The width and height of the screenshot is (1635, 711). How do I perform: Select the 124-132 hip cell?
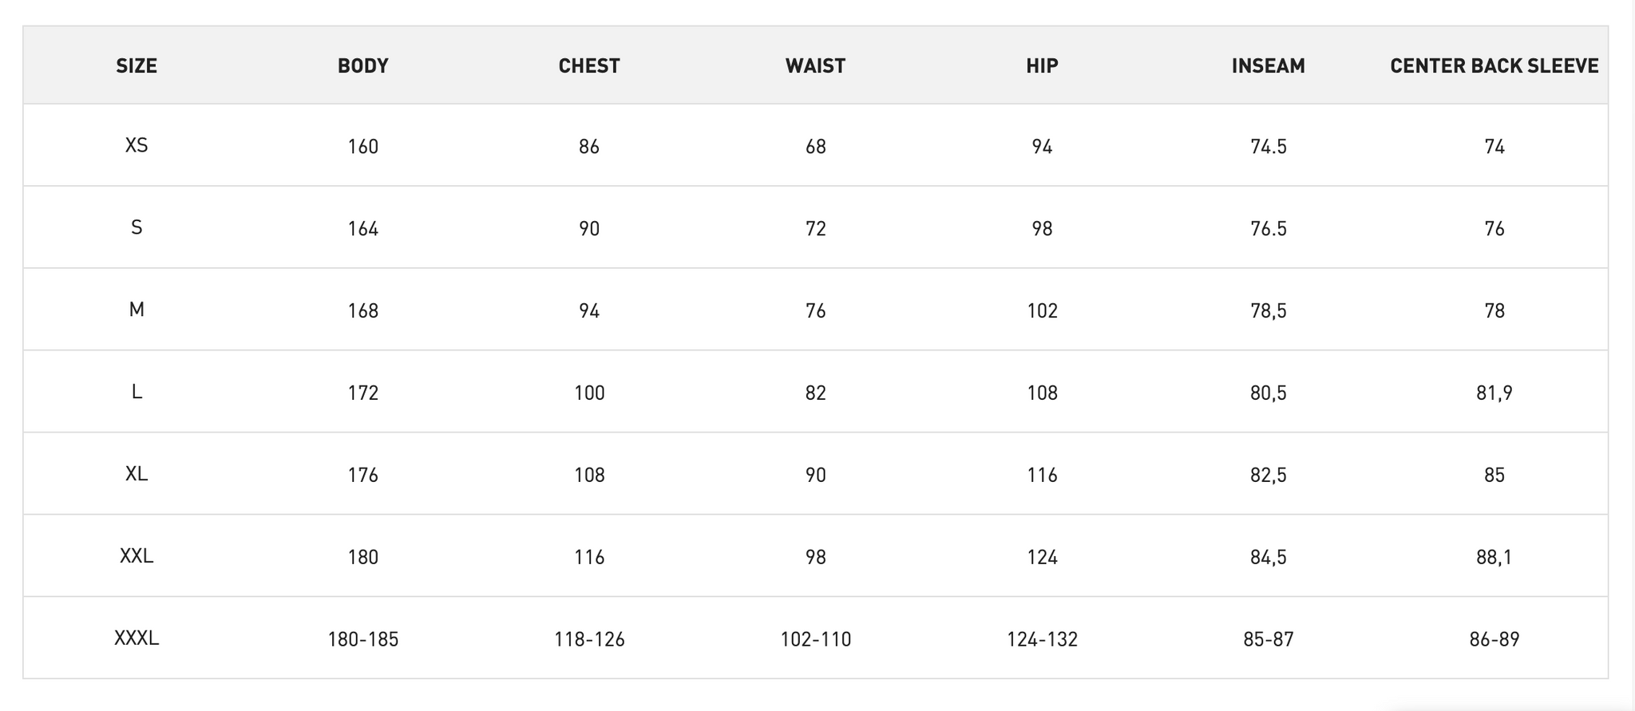[x=1042, y=639]
